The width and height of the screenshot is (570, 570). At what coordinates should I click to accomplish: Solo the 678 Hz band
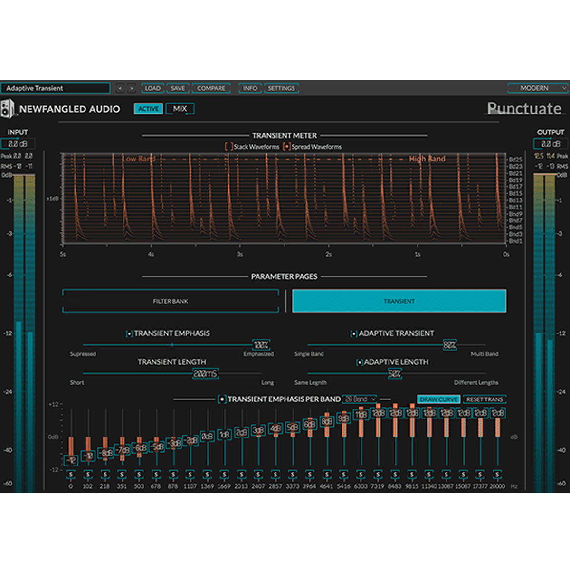pyautogui.click(x=156, y=475)
